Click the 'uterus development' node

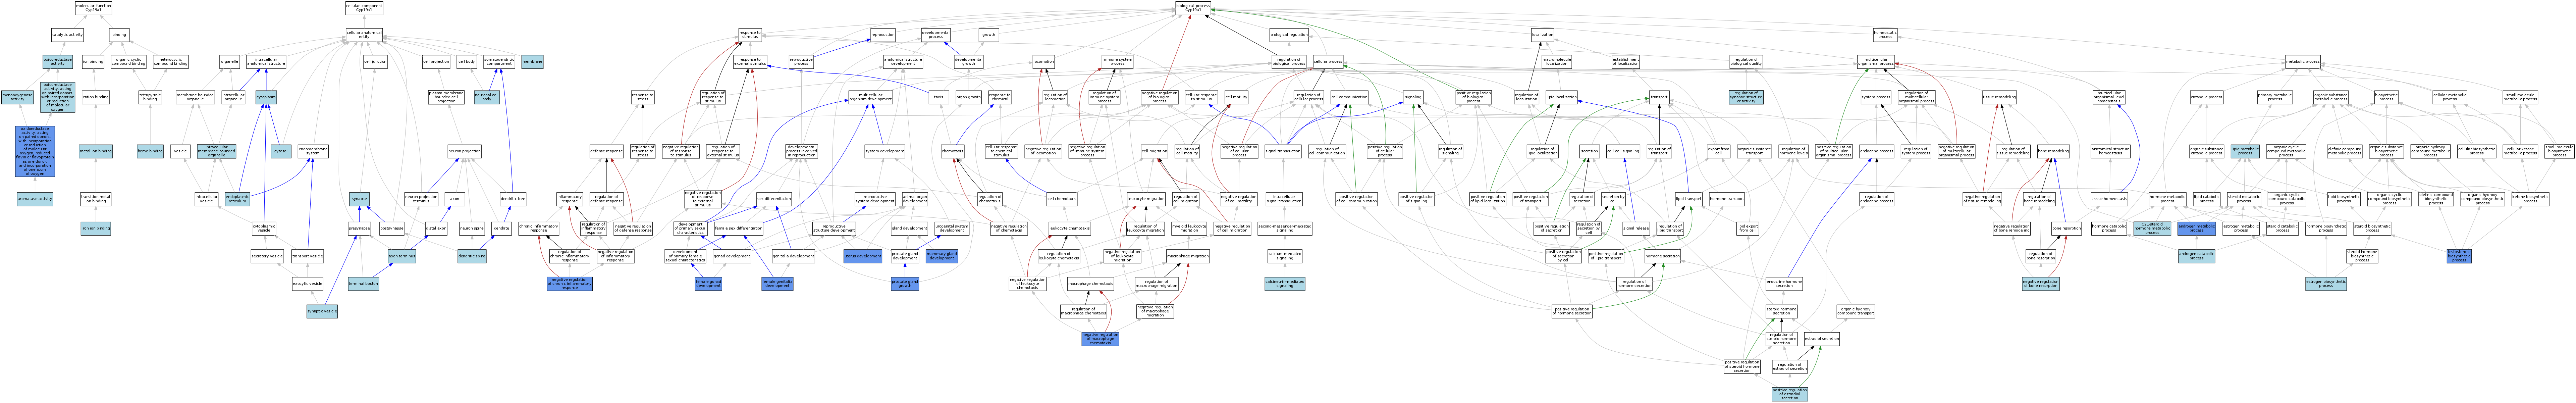coord(862,256)
